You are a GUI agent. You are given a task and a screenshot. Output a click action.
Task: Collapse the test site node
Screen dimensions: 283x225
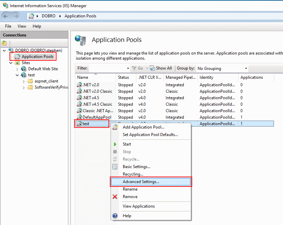coord(17,75)
